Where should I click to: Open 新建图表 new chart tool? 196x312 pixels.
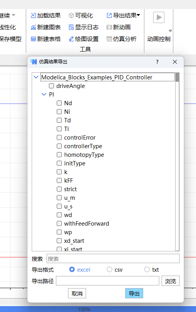point(46,27)
